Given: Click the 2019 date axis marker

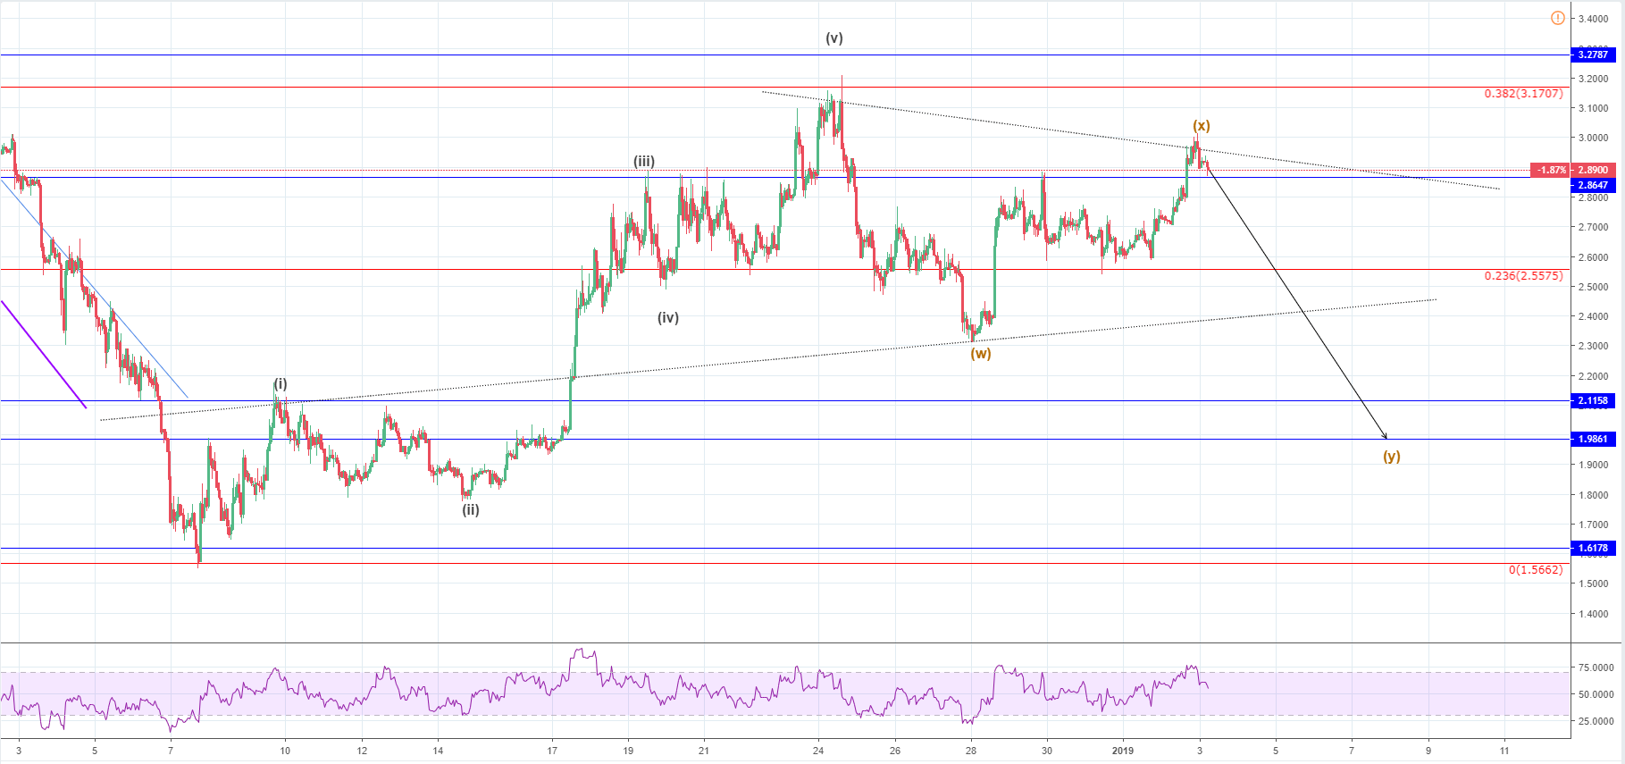Looking at the screenshot, I should (1123, 751).
